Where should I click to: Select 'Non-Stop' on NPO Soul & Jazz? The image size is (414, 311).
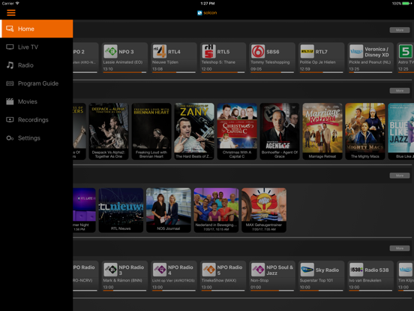pos(259,280)
